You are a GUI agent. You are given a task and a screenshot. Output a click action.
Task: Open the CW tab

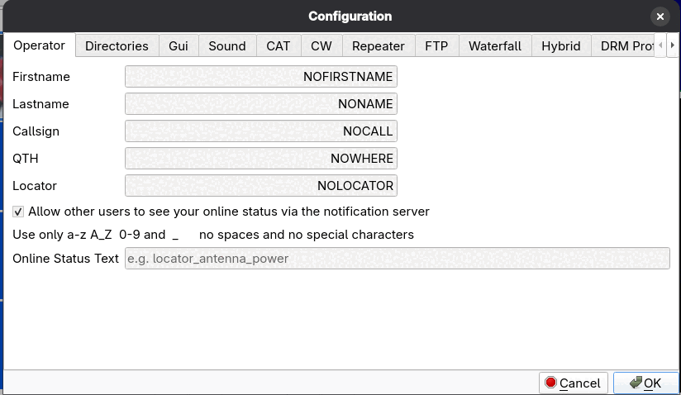(x=321, y=46)
